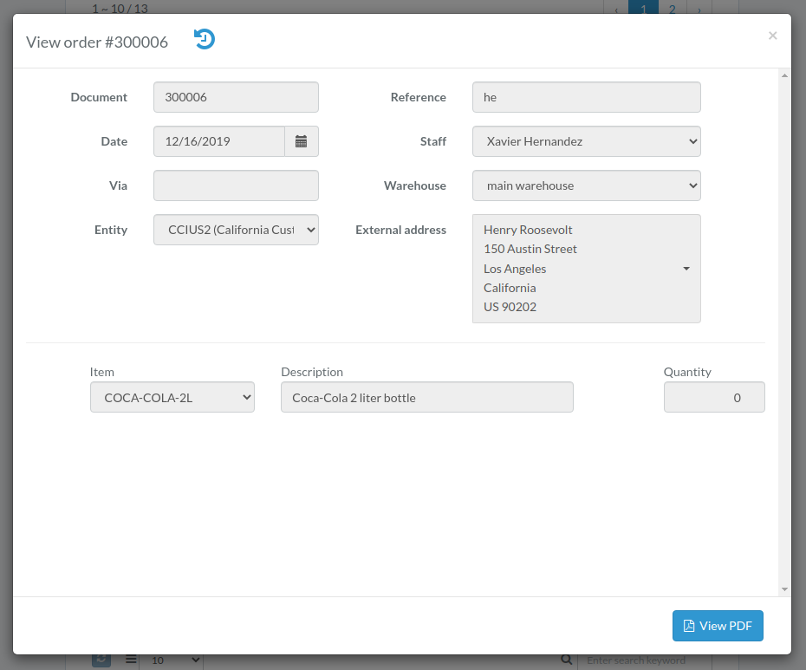This screenshot has height=670, width=806.
Task: Expand the Staff dropdown
Action: click(x=586, y=141)
